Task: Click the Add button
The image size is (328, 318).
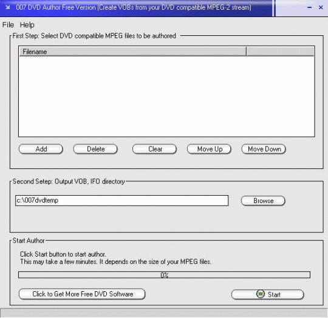Action: 41,149
